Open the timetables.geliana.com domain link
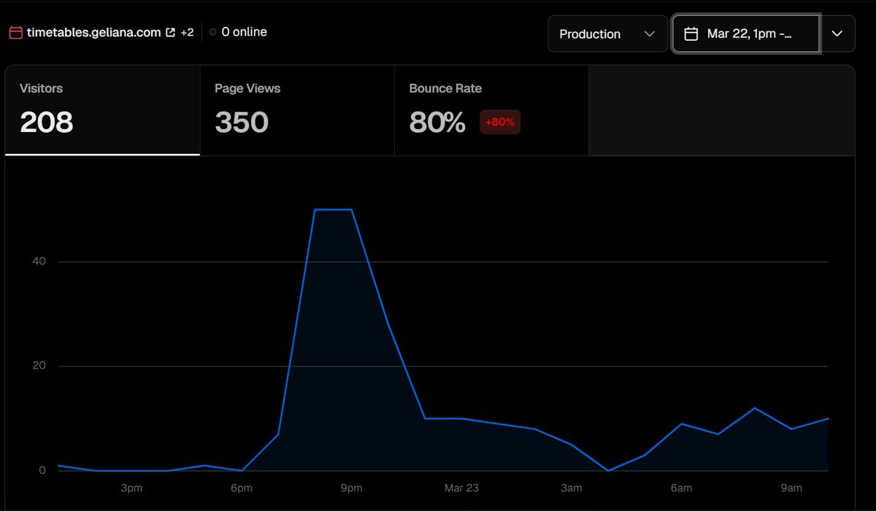 click(94, 32)
